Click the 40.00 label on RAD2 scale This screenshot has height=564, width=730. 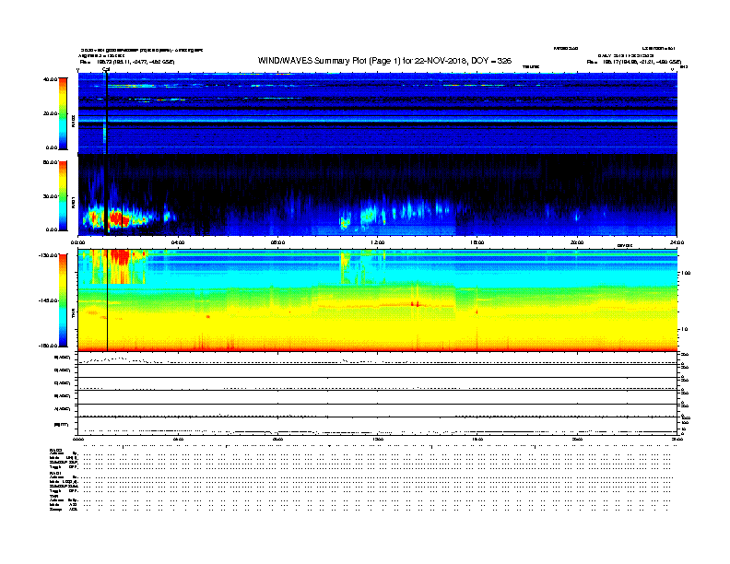[50, 79]
